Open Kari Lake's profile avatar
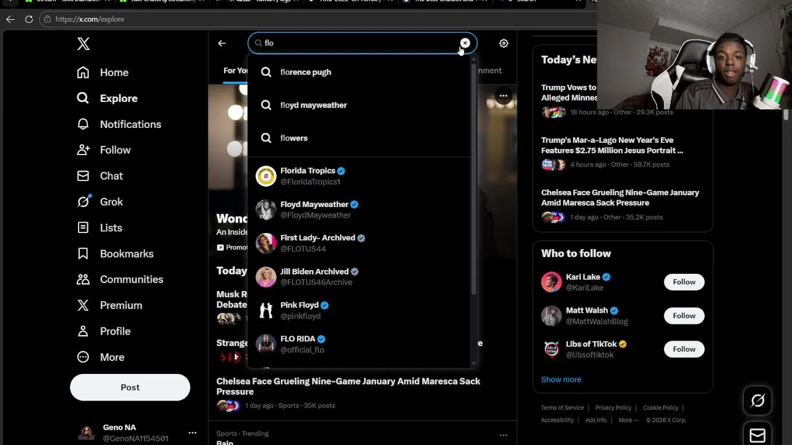 (551, 282)
